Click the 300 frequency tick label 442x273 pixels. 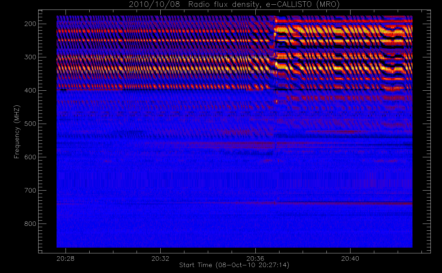point(30,57)
